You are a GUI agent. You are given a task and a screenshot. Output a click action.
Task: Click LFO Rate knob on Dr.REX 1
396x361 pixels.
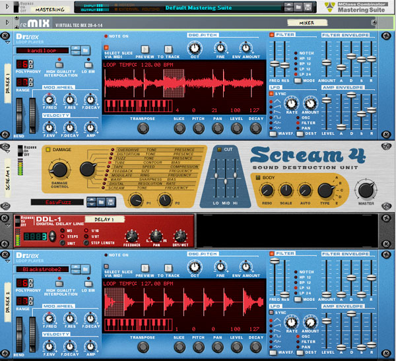click(292, 104)
